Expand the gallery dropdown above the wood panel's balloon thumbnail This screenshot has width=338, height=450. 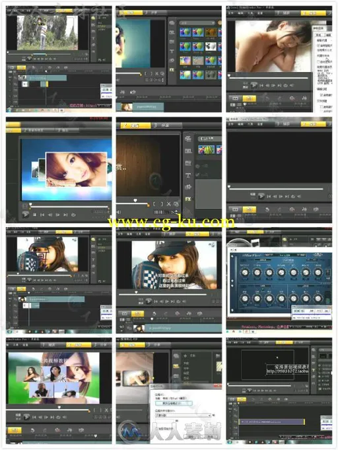point(209,138)
